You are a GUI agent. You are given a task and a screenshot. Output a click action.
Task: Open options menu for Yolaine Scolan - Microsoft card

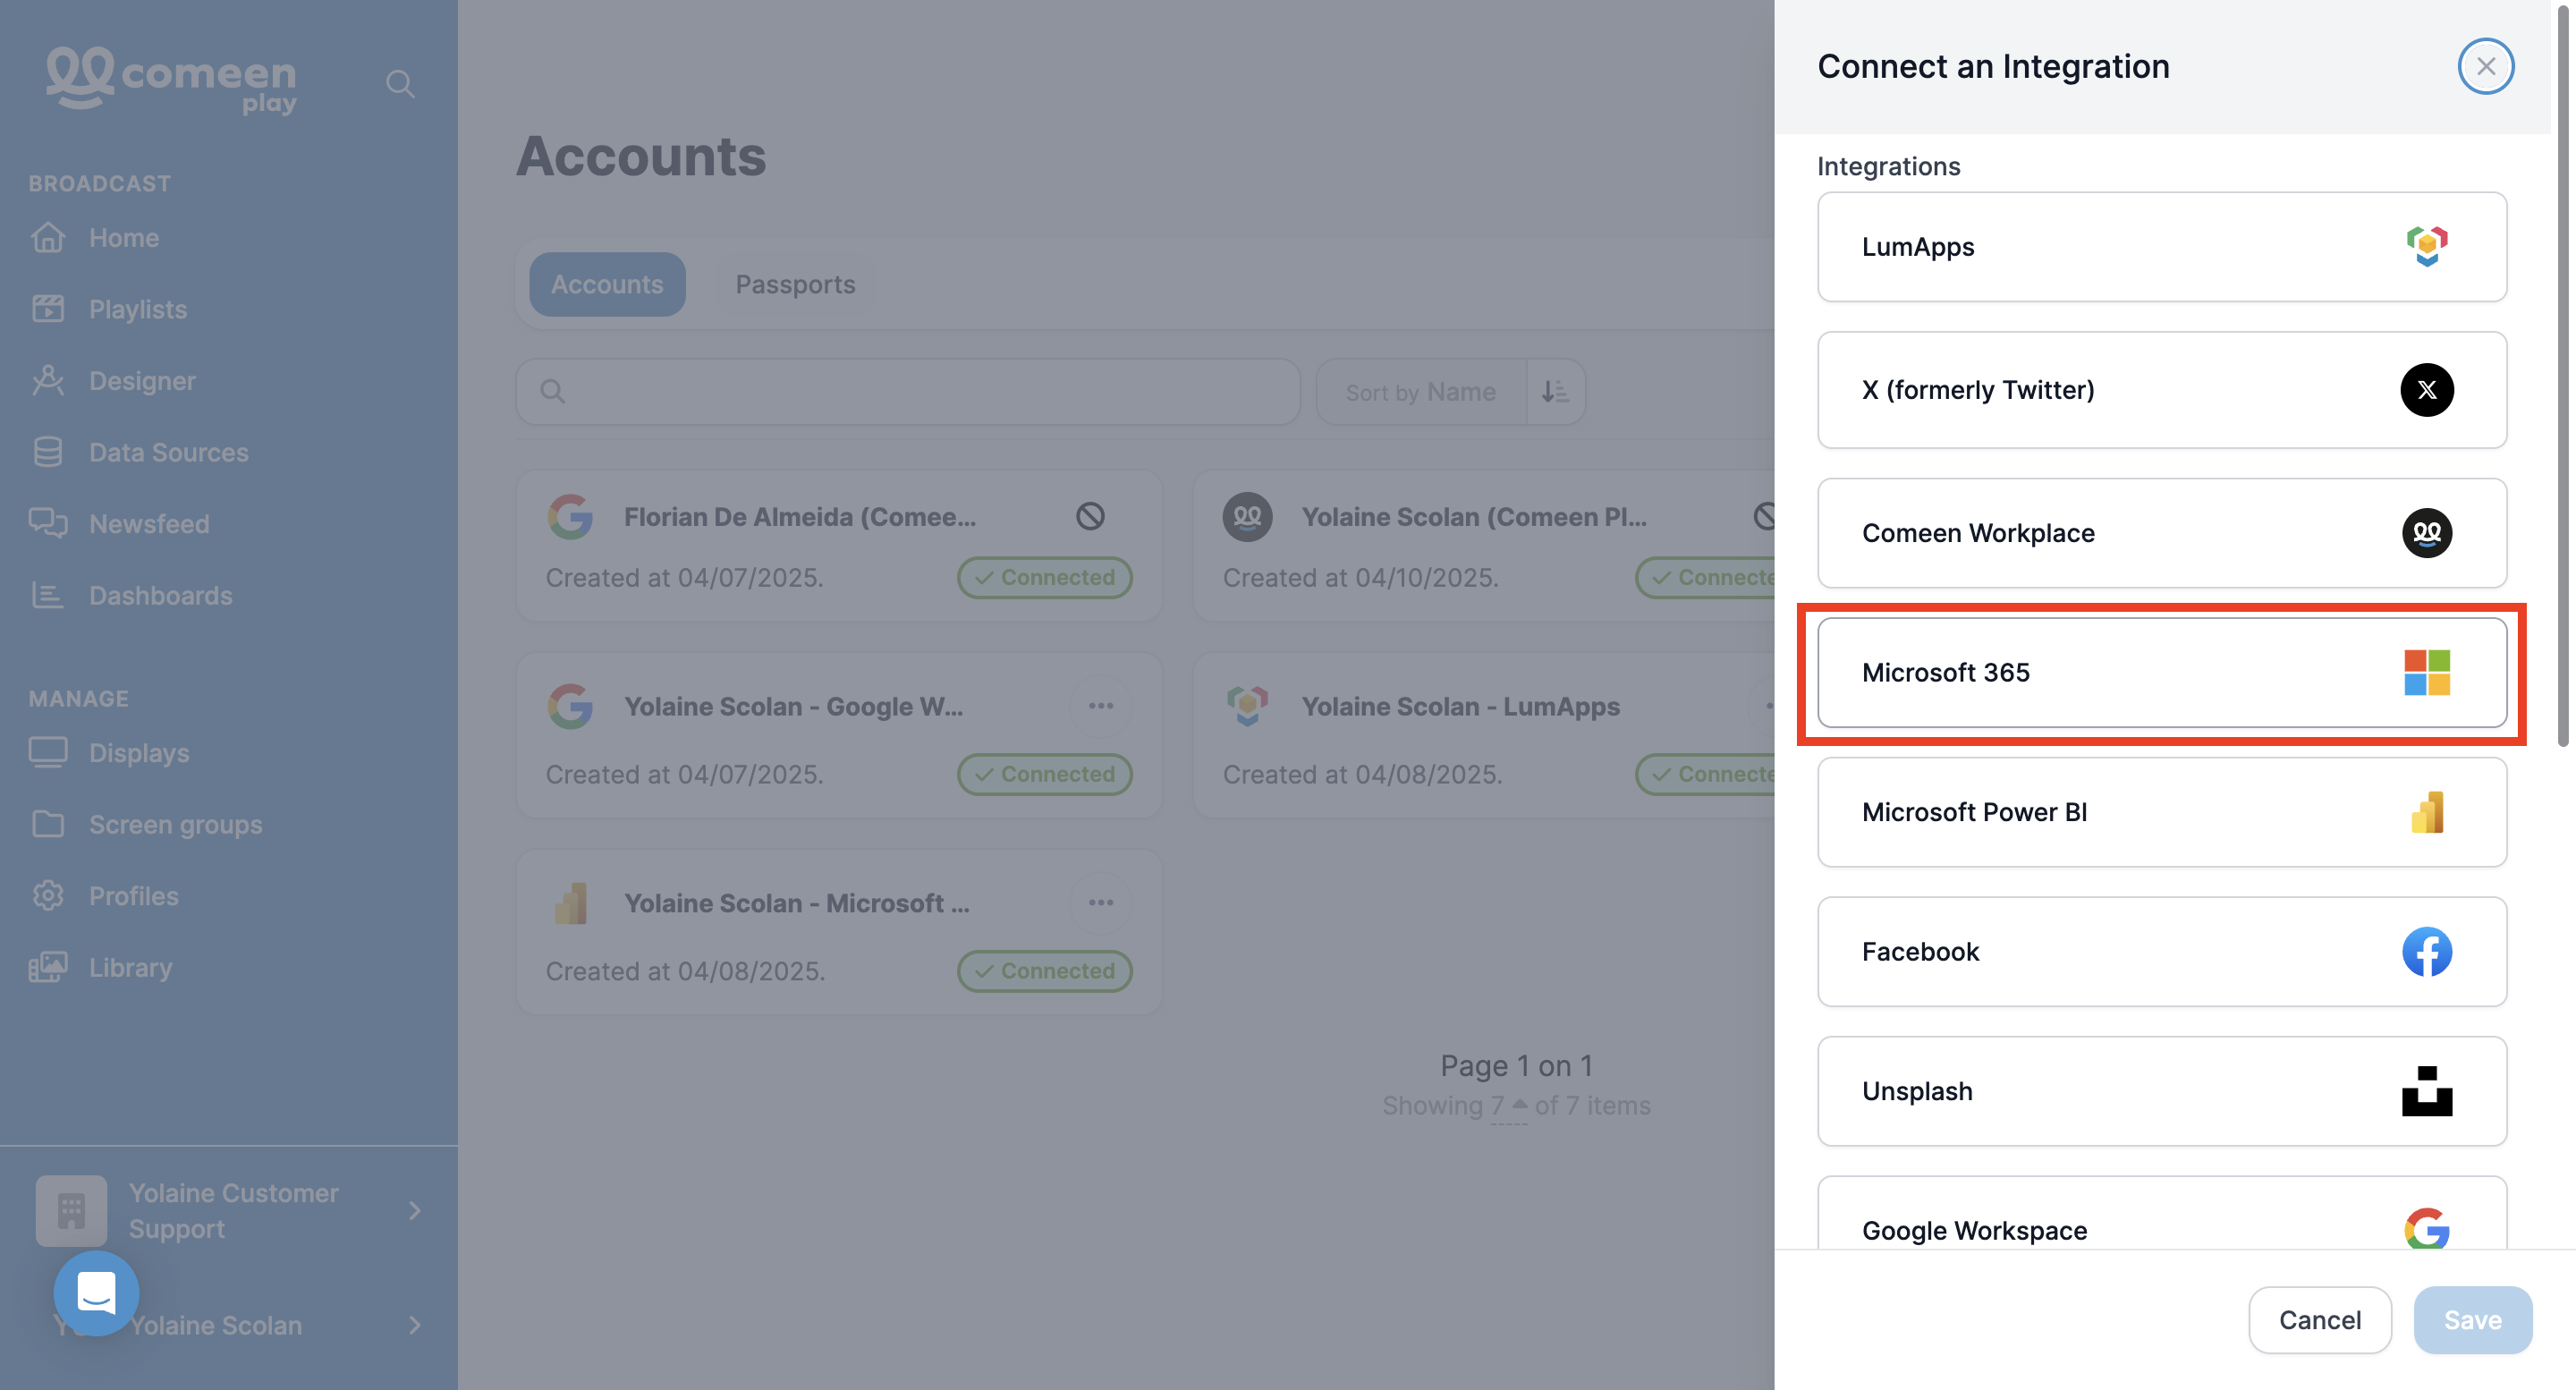point(1101,903)
